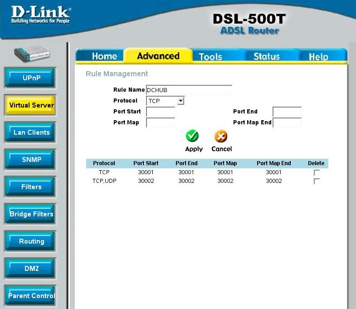Click the Cancel label text

(x=222, y=149)
